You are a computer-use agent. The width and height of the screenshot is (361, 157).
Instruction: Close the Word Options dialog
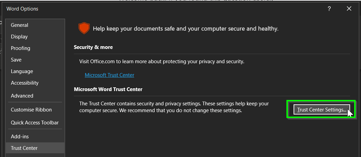click(349, 9)
